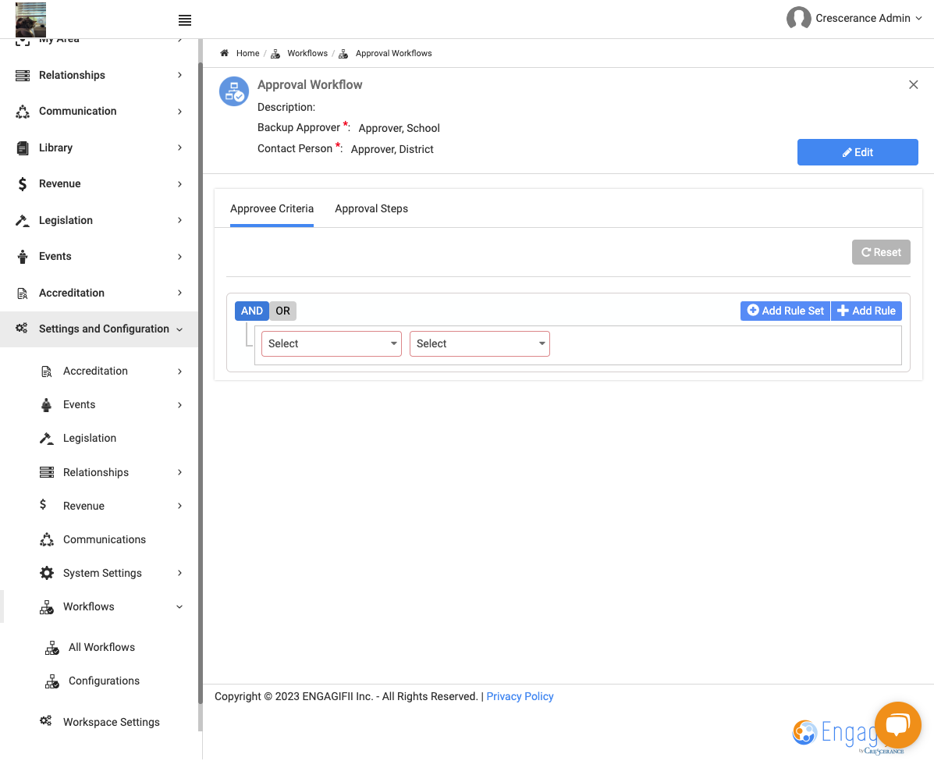Screen dimensions: 934x761
Task: Click the Library book icon
Action: click(x=23, y=148)
